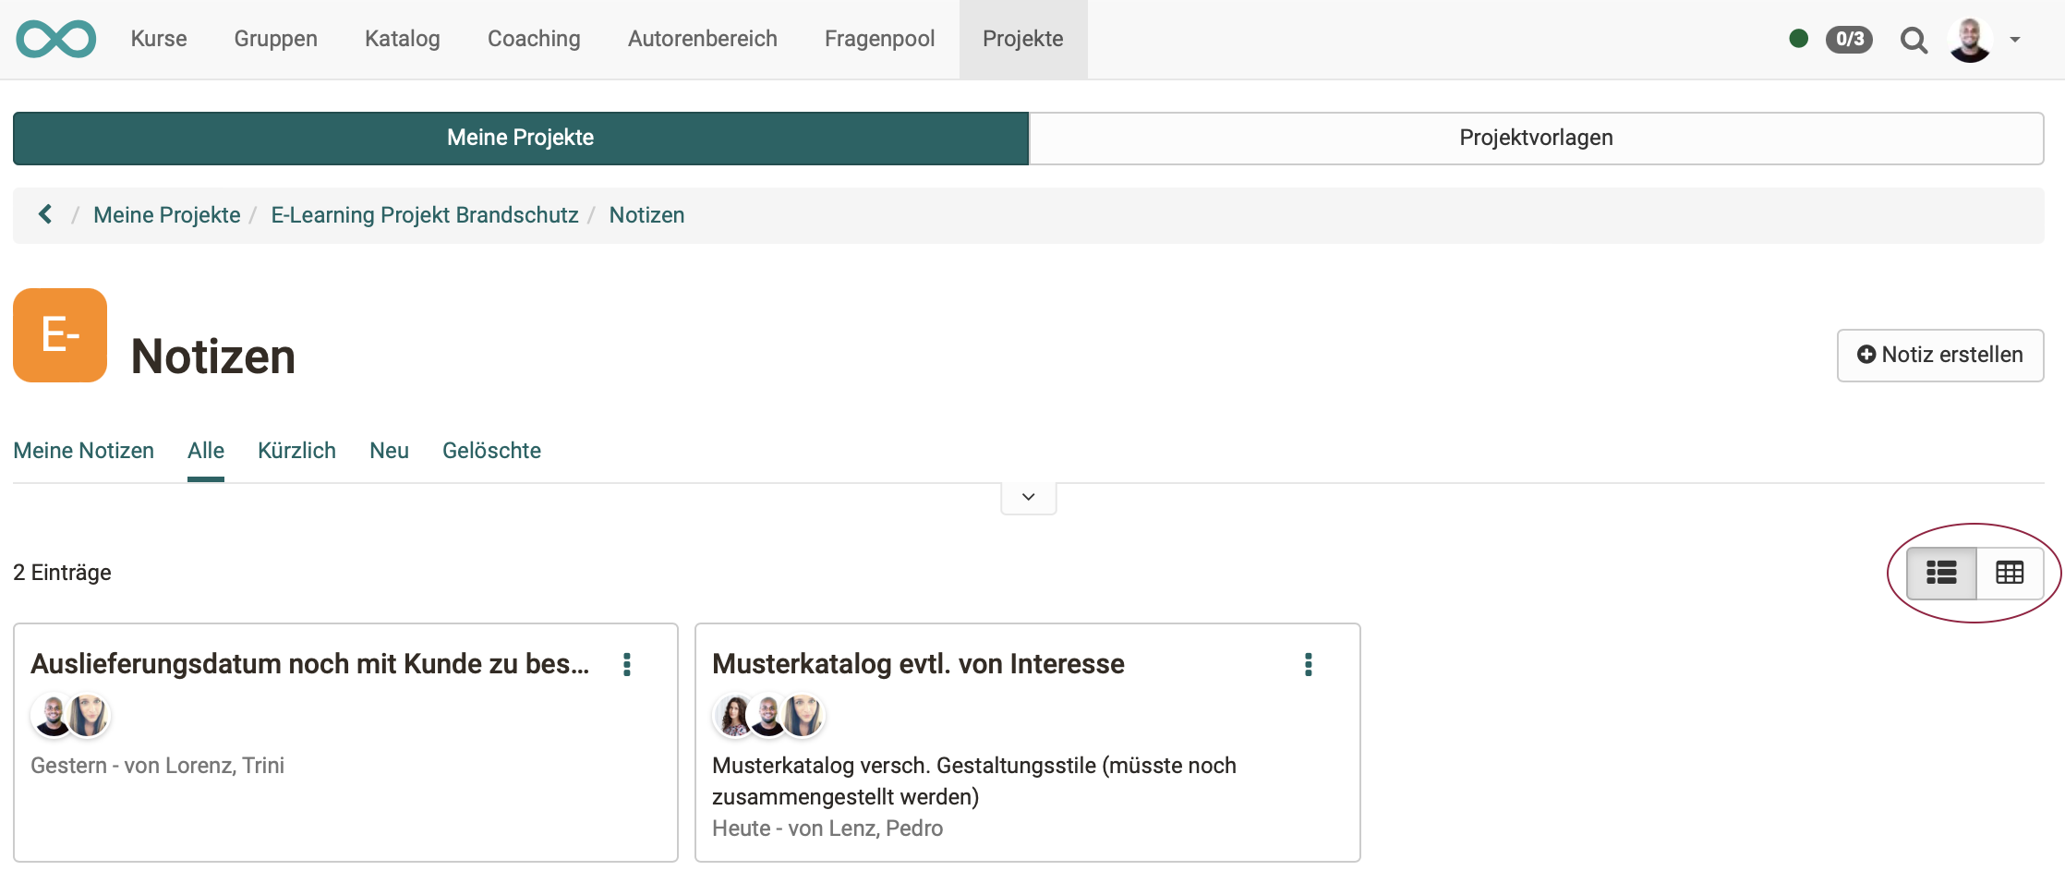This screenshot has width=2065, height=883.
Task: Open the Fragenpool menu
Action: 878,39
